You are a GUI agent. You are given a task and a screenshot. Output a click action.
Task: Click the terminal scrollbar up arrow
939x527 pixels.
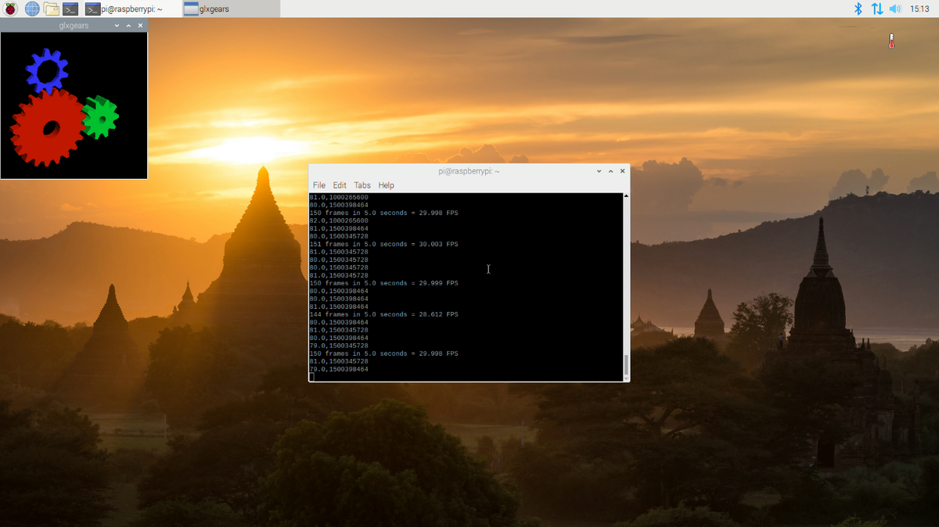625,196
